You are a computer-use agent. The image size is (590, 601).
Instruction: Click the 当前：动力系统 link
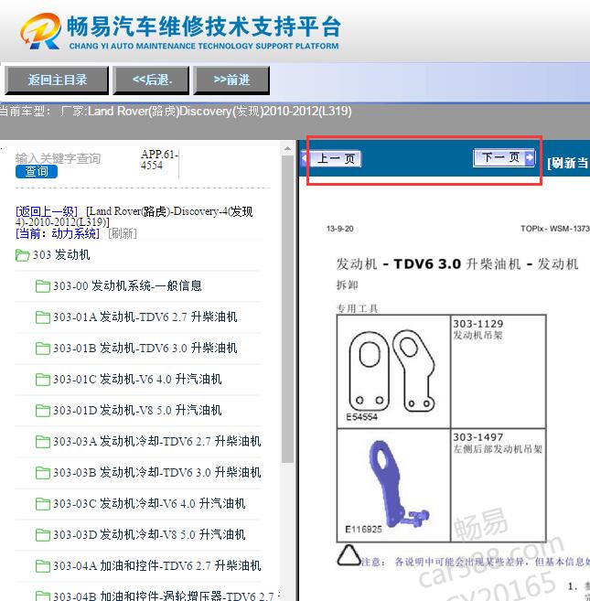coord(58,233)
